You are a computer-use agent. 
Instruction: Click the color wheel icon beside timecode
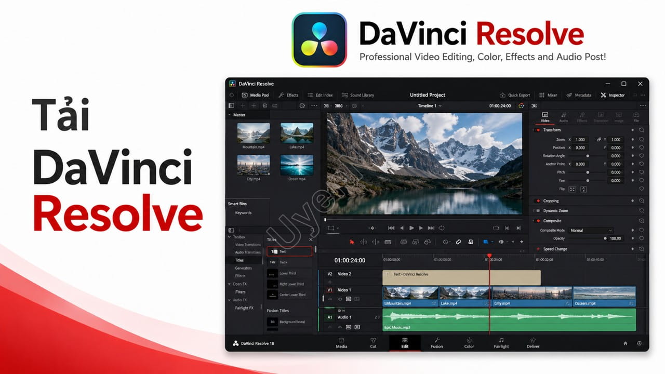point(521,105)
